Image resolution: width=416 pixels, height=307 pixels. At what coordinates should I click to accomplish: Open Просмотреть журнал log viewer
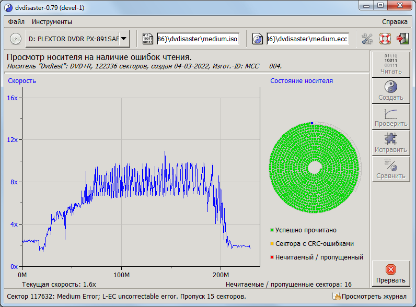369,297
